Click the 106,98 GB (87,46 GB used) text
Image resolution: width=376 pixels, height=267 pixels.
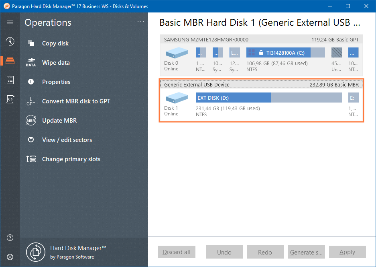tap(277, 64)
